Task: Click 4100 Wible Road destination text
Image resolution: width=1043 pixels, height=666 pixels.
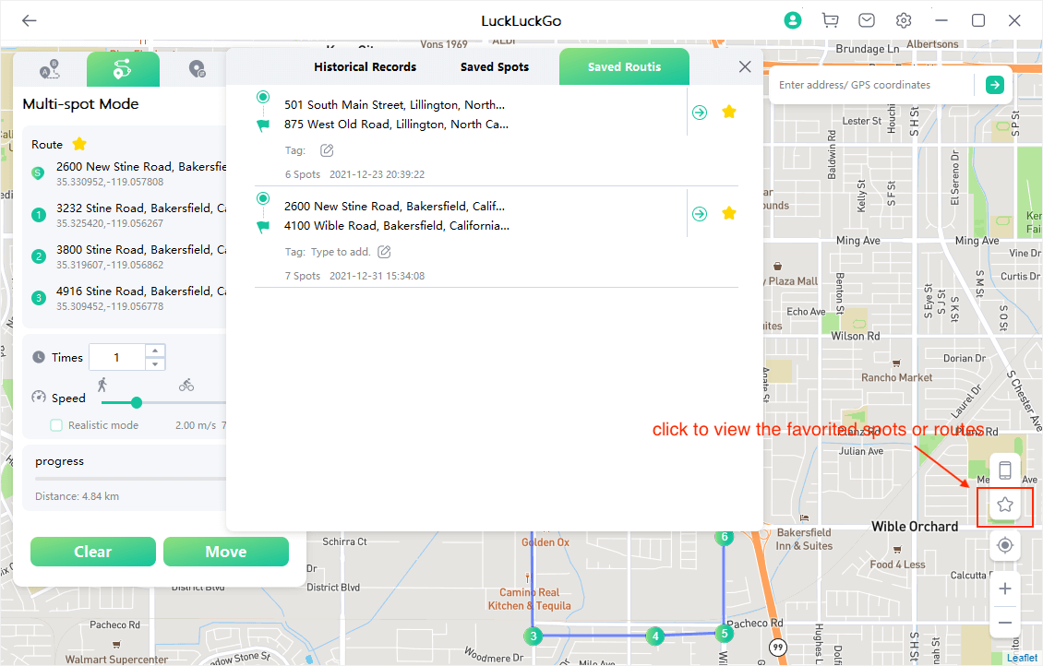Action: [397, 226]
